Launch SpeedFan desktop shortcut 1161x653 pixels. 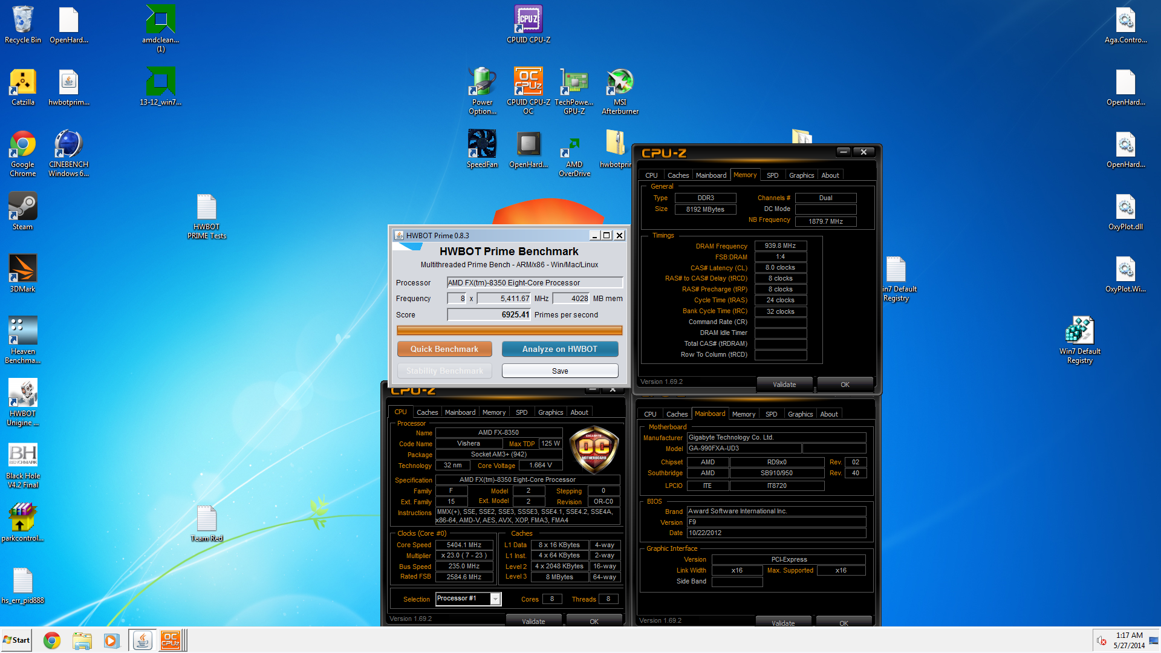482,149
